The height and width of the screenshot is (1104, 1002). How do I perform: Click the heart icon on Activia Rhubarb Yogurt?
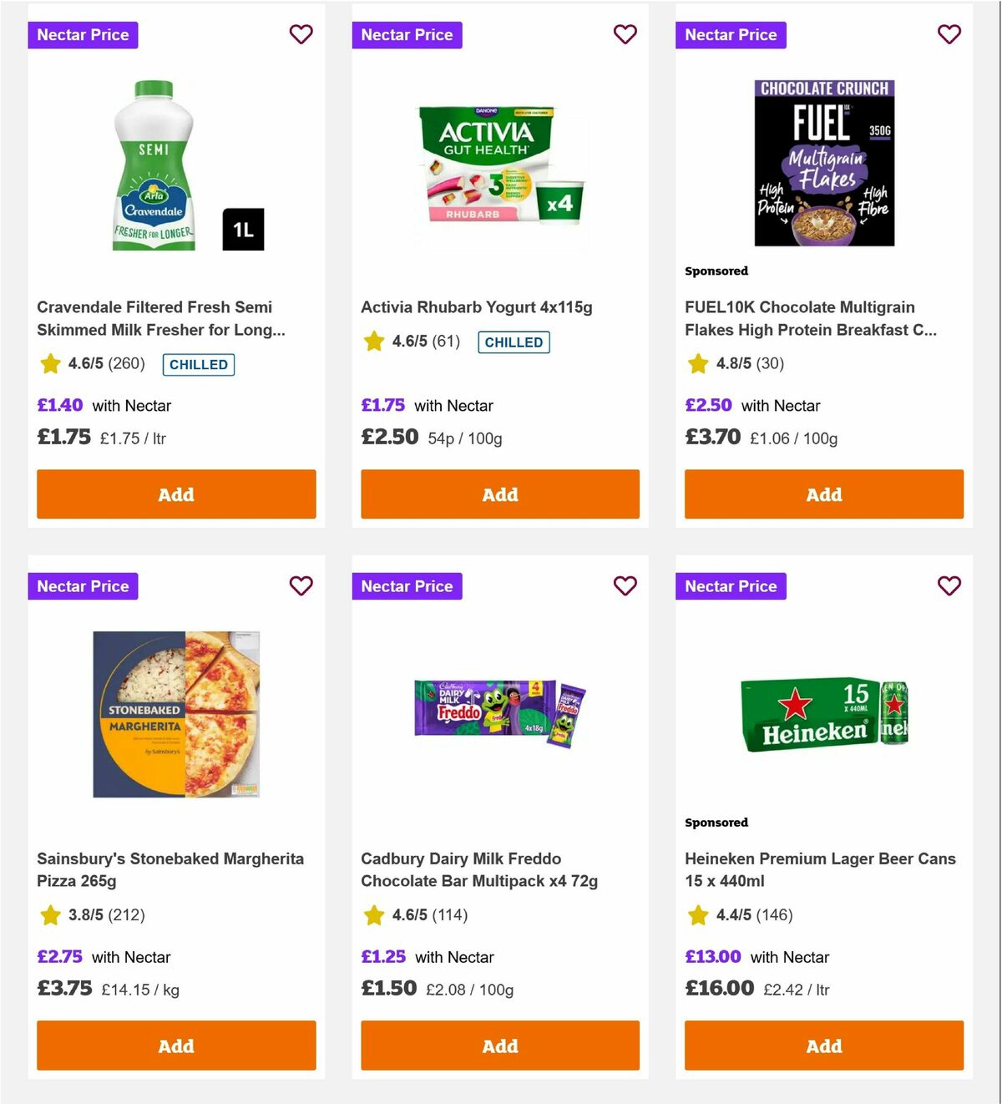click(625, 34)
